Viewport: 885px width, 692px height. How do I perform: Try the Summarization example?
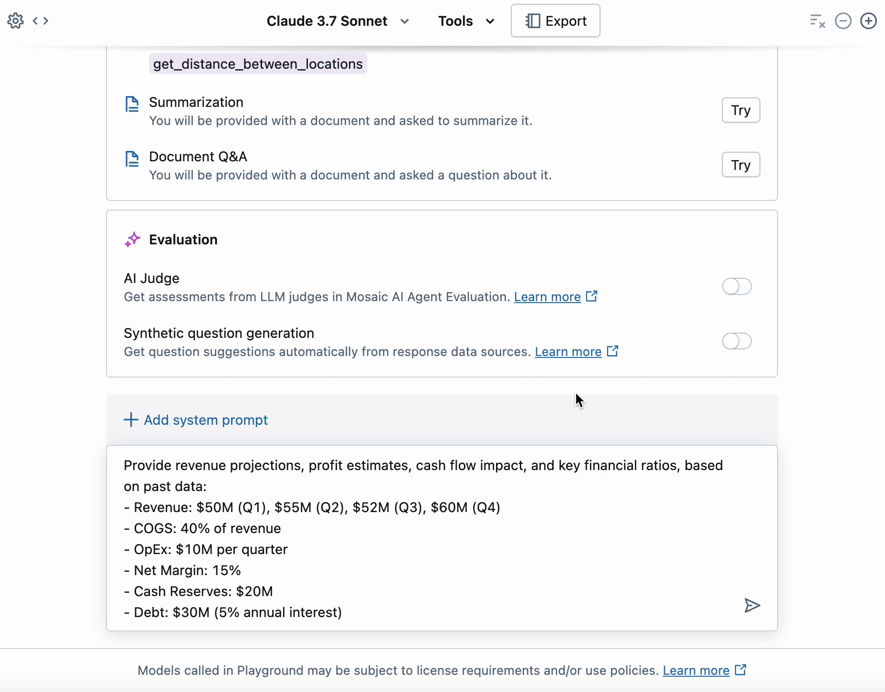(740, 110)
